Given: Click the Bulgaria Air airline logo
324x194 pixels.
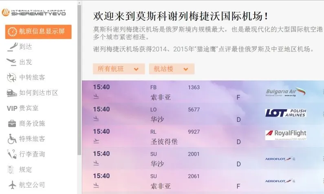Looking at the screenshot, I should pyautogui.click(x=285, y=92).
